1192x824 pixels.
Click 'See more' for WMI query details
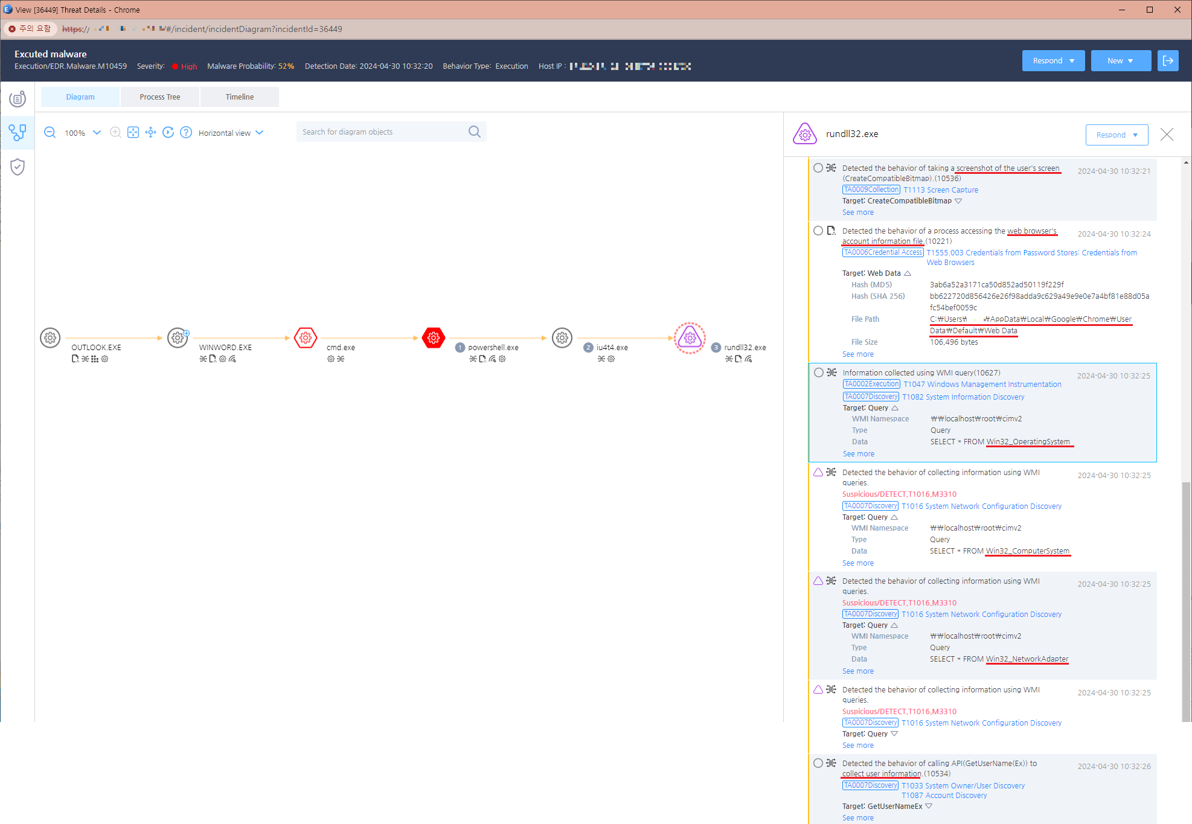point(857,454)
